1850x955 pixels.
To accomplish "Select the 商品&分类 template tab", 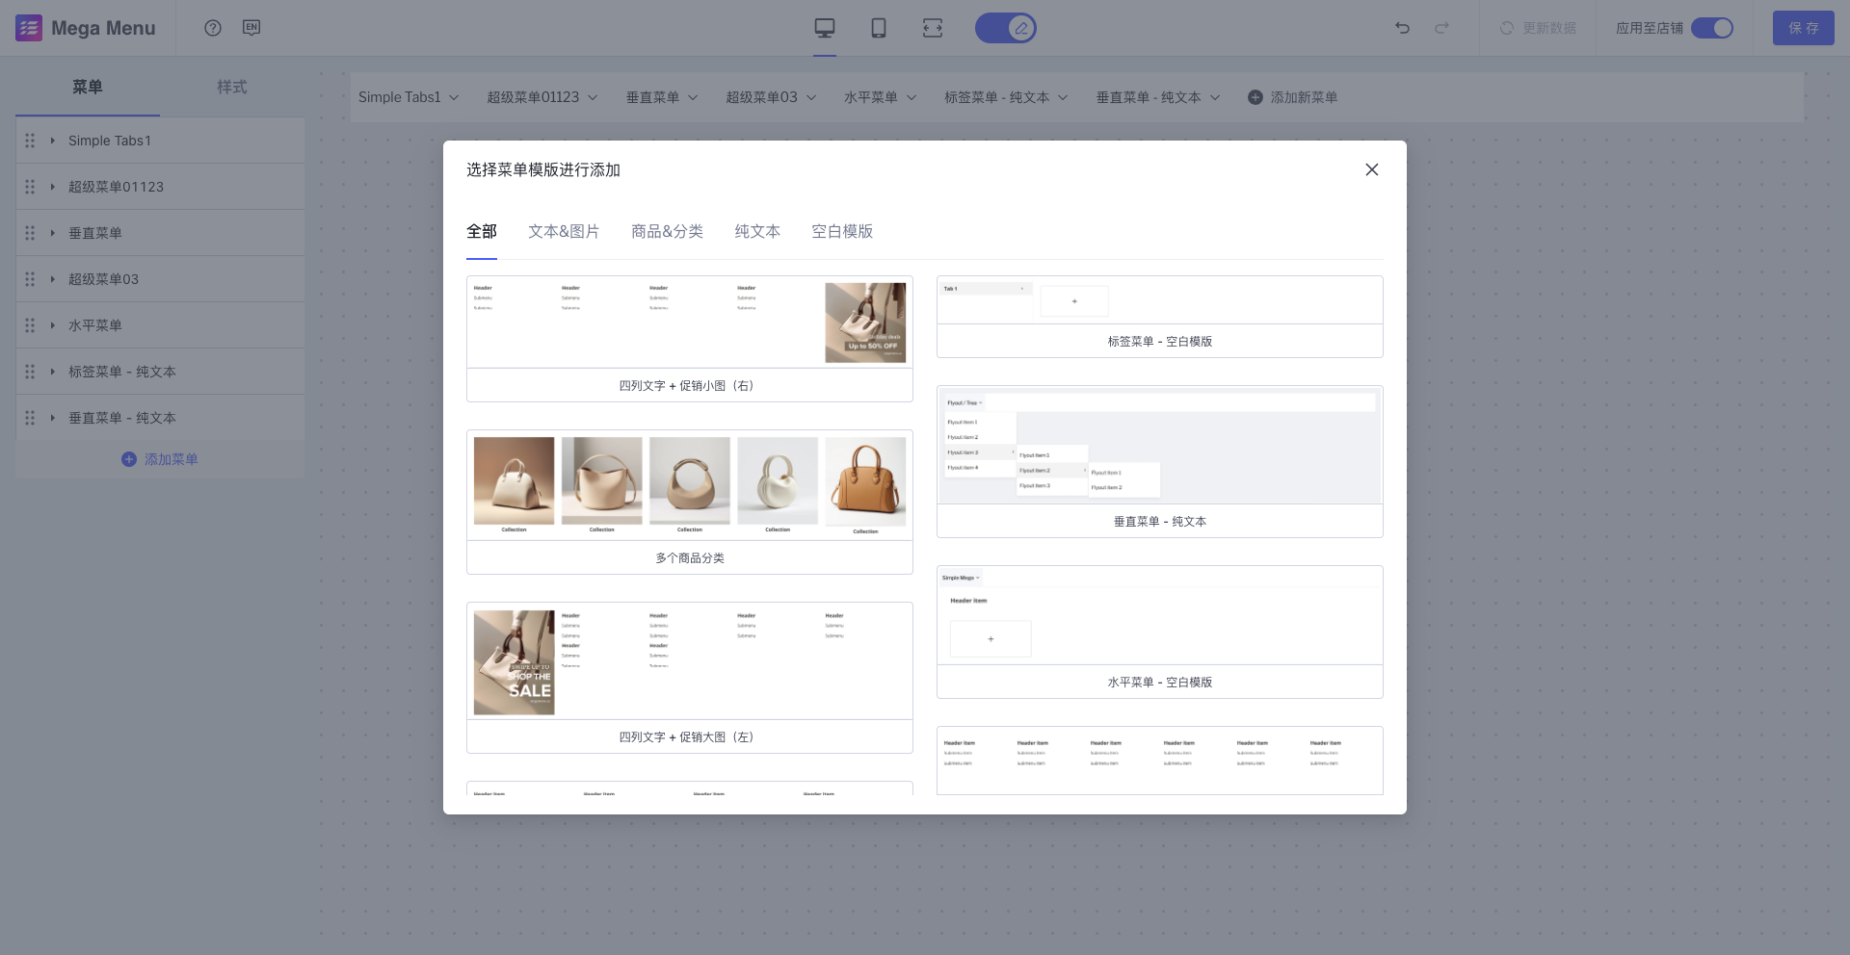I will tap(667, 231).
